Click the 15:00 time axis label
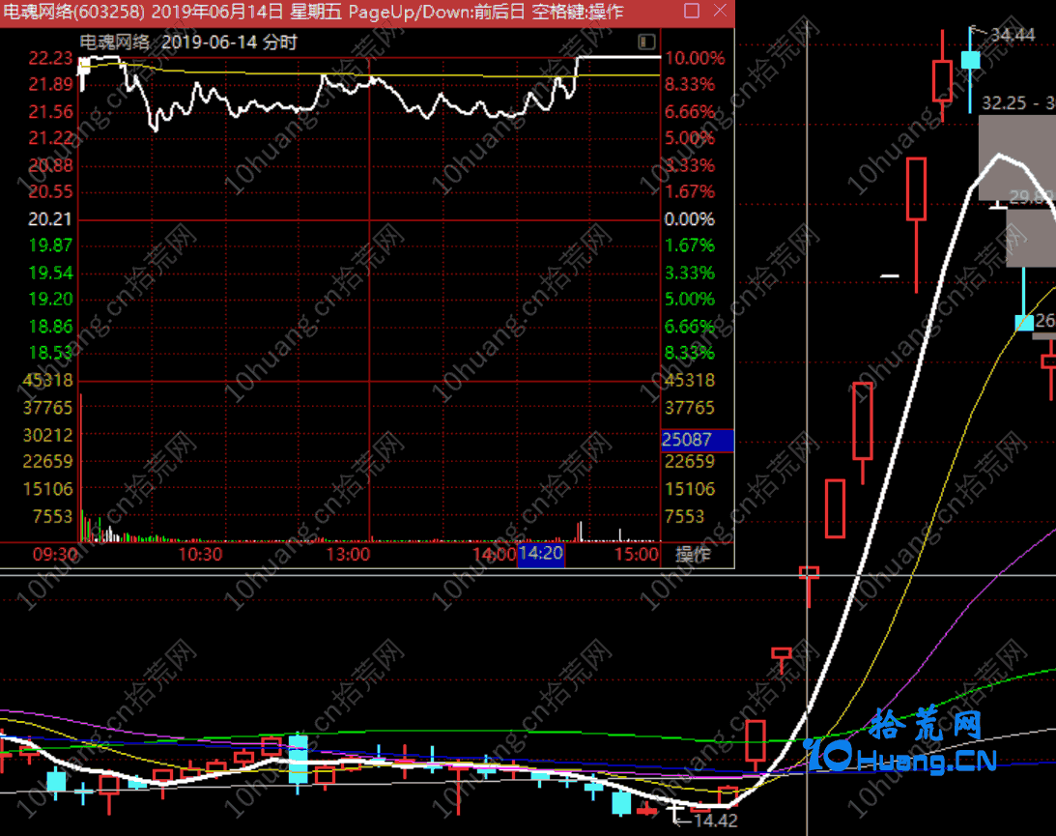Screen dimensions: 1056x836 pos(637,555)
